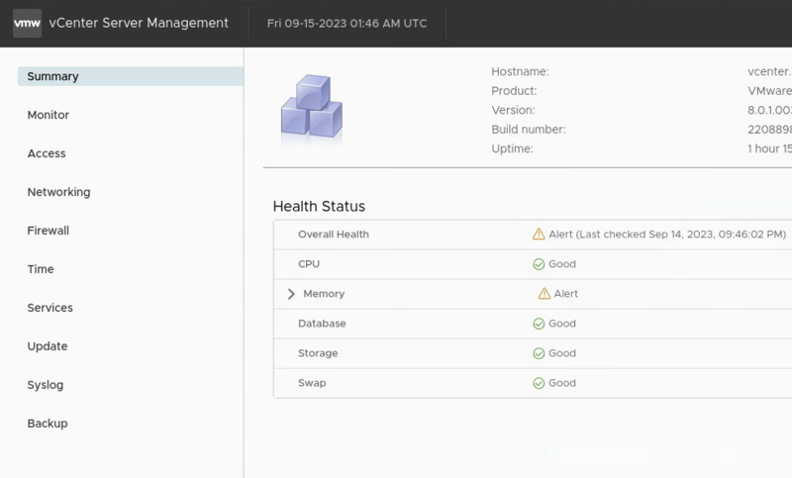
Task: Click the uptime value 1 hour
Action: coord(770,148)
